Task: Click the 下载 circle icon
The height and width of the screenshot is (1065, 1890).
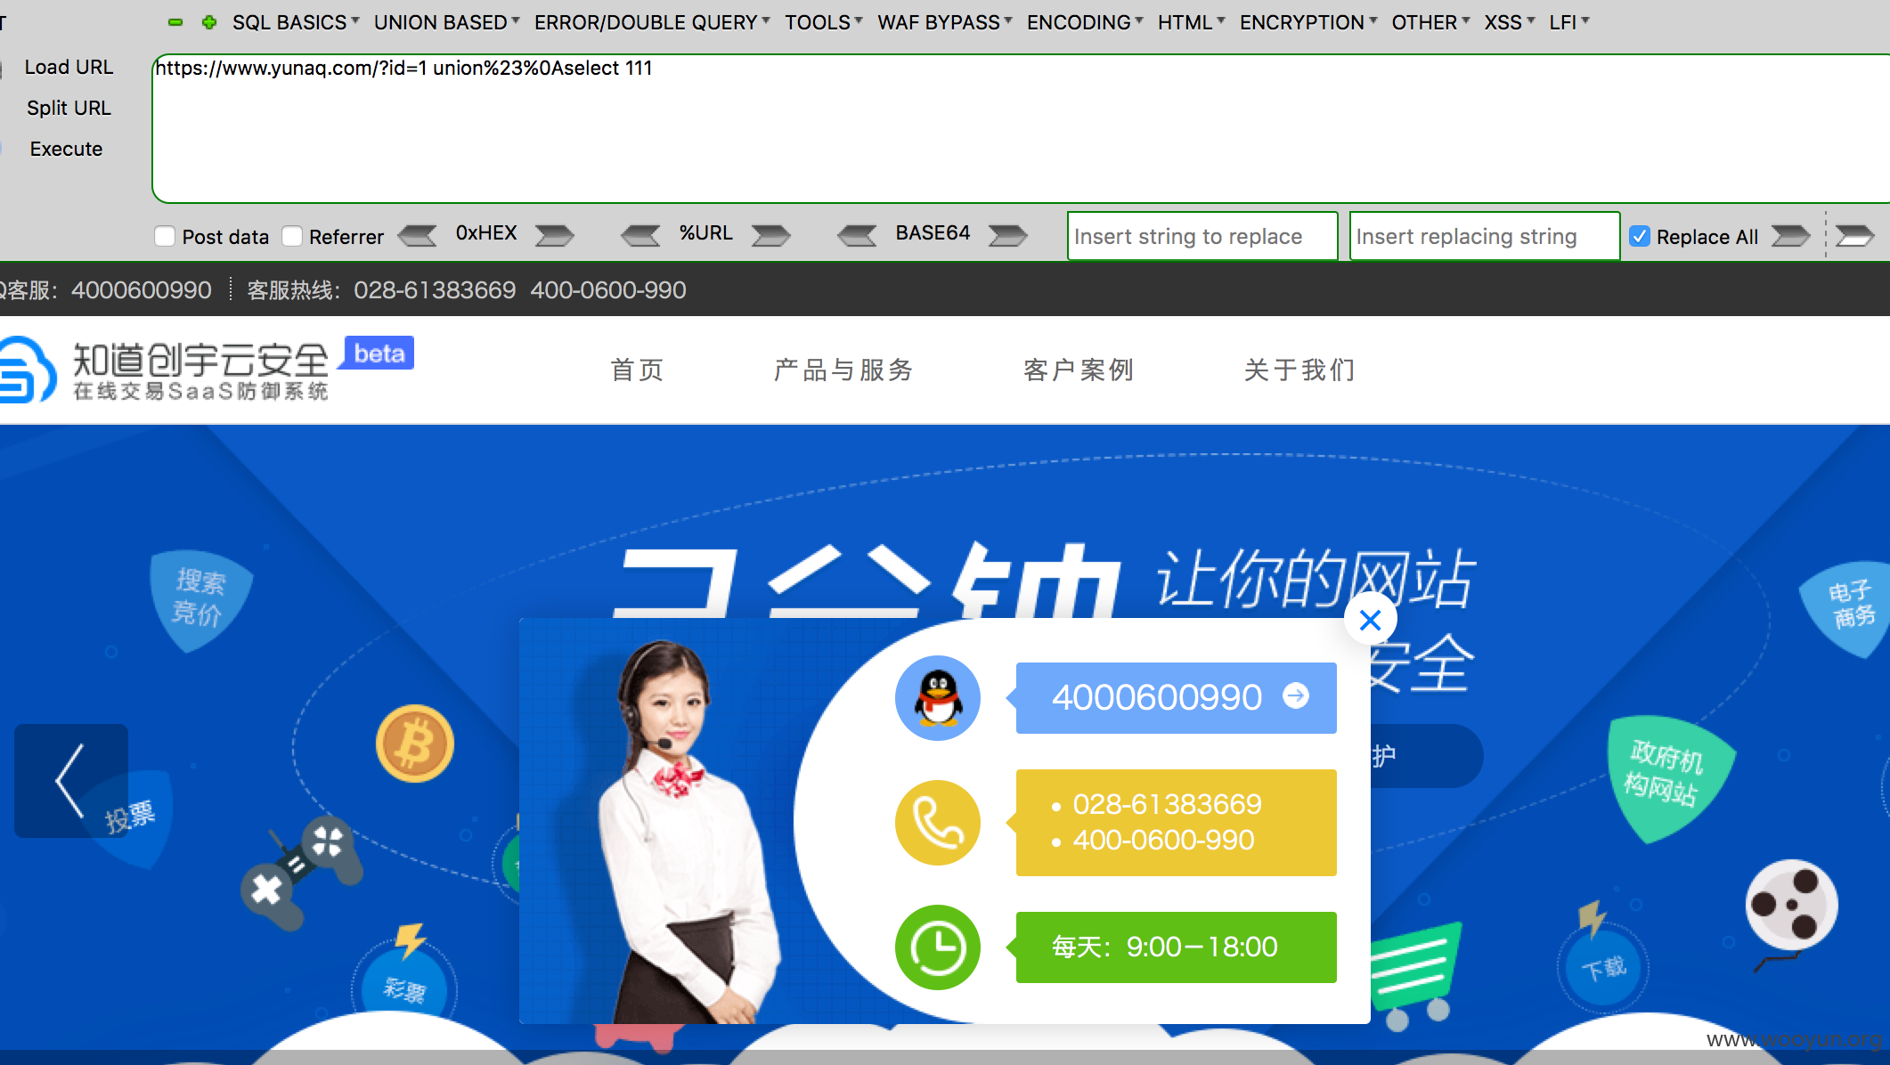Action: (x=1603, y=968)
